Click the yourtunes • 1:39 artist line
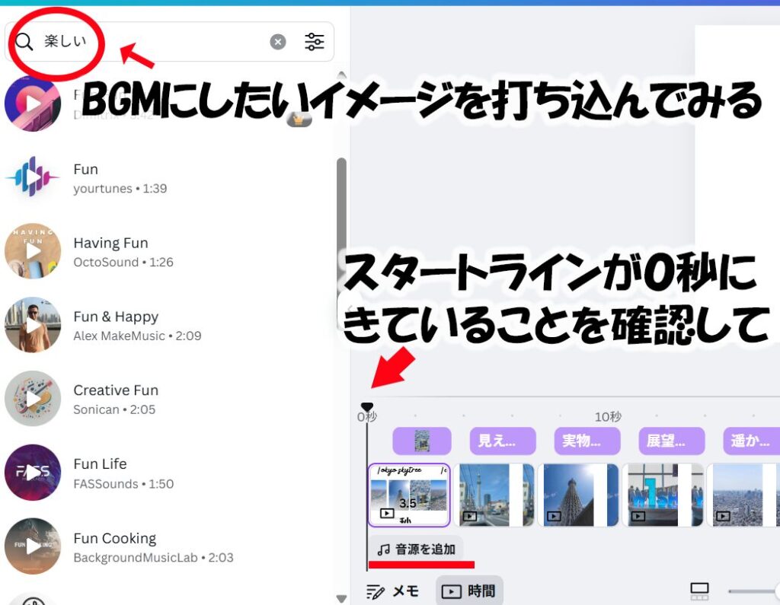 tap(120, 189)
